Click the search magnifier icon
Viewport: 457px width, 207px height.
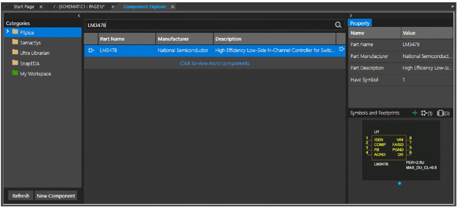(338, 26)
